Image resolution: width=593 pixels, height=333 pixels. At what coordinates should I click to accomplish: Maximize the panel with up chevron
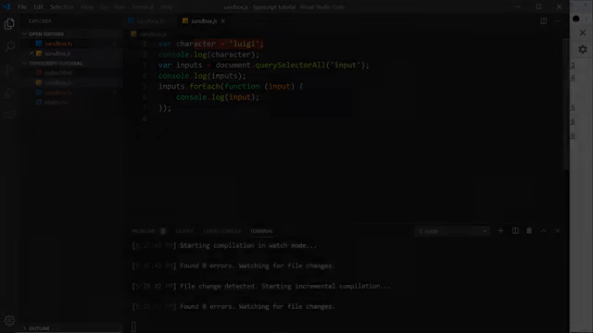click(544, 230)
